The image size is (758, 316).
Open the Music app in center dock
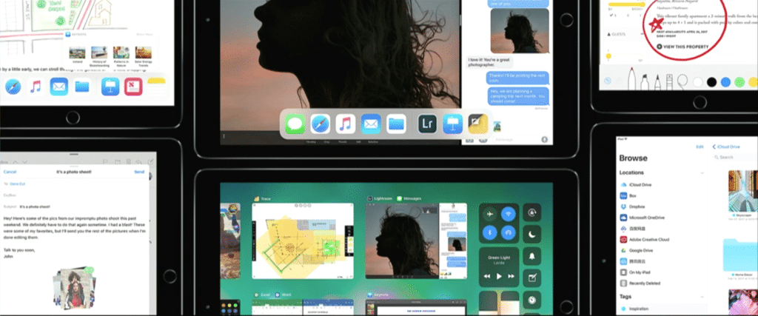pyautogui.click(x=345, y=124)
